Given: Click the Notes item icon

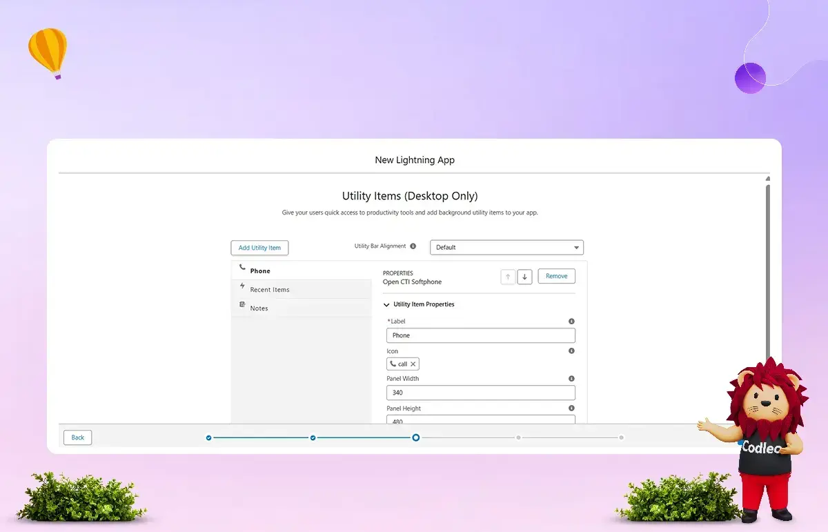Looking at the screenshot, I should (x=242, y=304).
